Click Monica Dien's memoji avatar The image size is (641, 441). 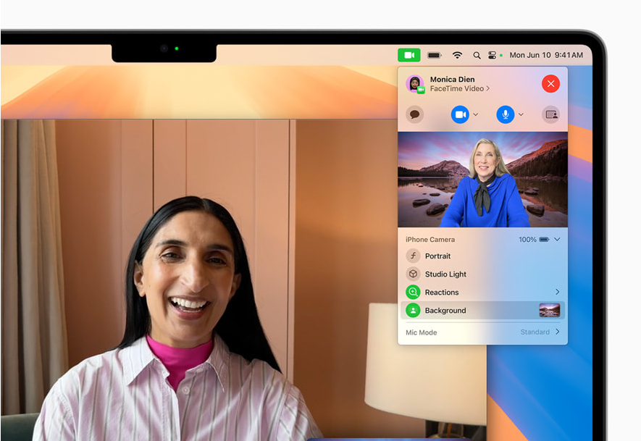pyautogui.click(x=414, y=84)
